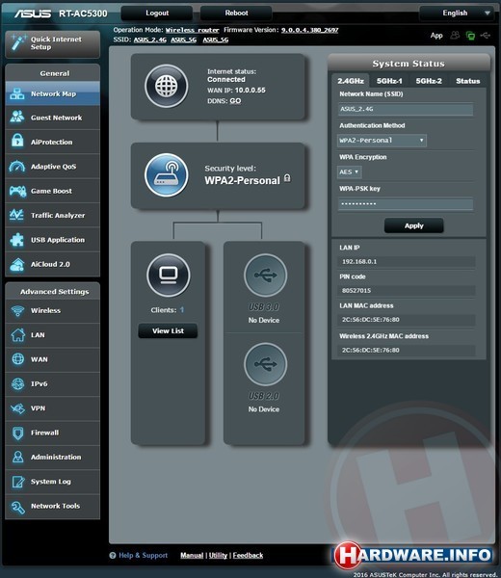Click the Traffic Analyzer graph icon
Viewport: 501px width, 578px height.
point(17,215)
